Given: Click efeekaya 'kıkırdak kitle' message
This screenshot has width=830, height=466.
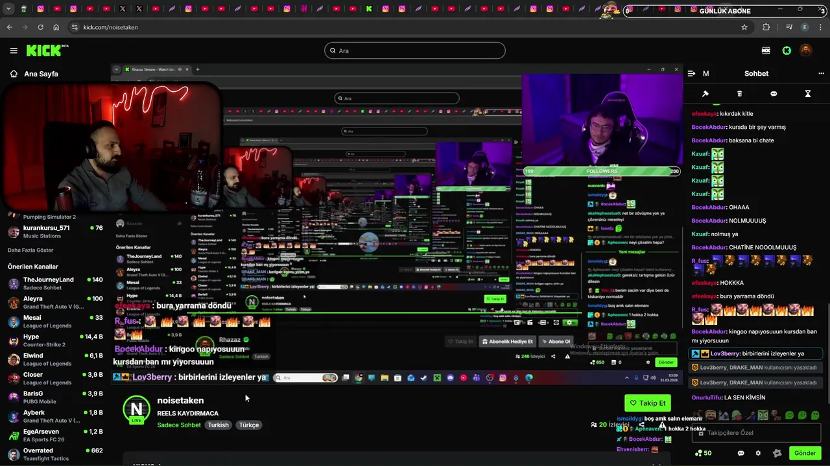Looking at the screenshot, I should [x=722, y=114].
